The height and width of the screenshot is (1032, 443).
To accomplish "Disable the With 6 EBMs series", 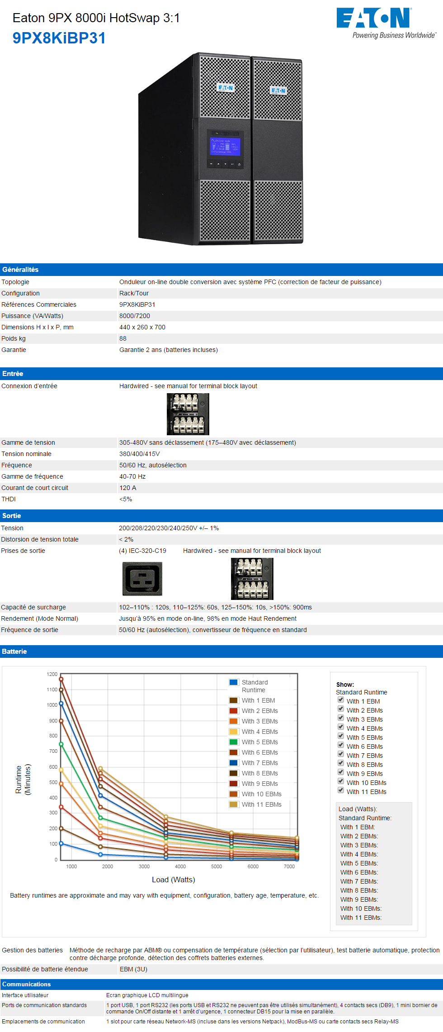I will (x=341, y=745).
